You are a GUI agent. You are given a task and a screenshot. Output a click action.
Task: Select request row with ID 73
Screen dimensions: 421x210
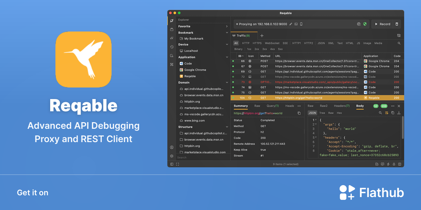click(317, 82)
